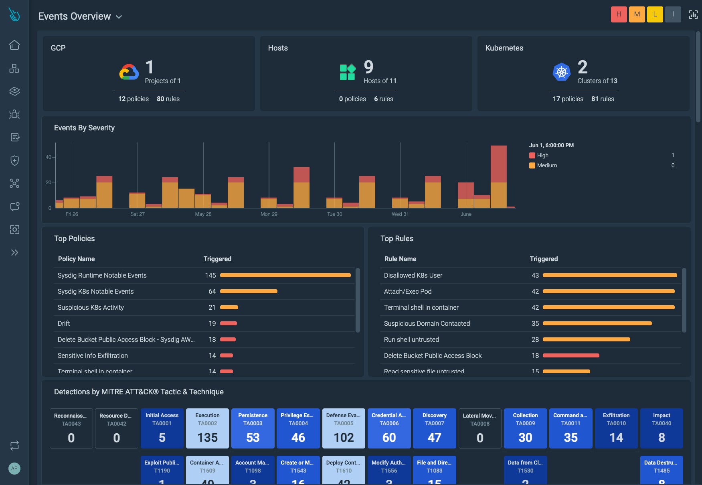
Task: Select the Suspicious K8s Activity policy
Action: click(x=204, y=308)
